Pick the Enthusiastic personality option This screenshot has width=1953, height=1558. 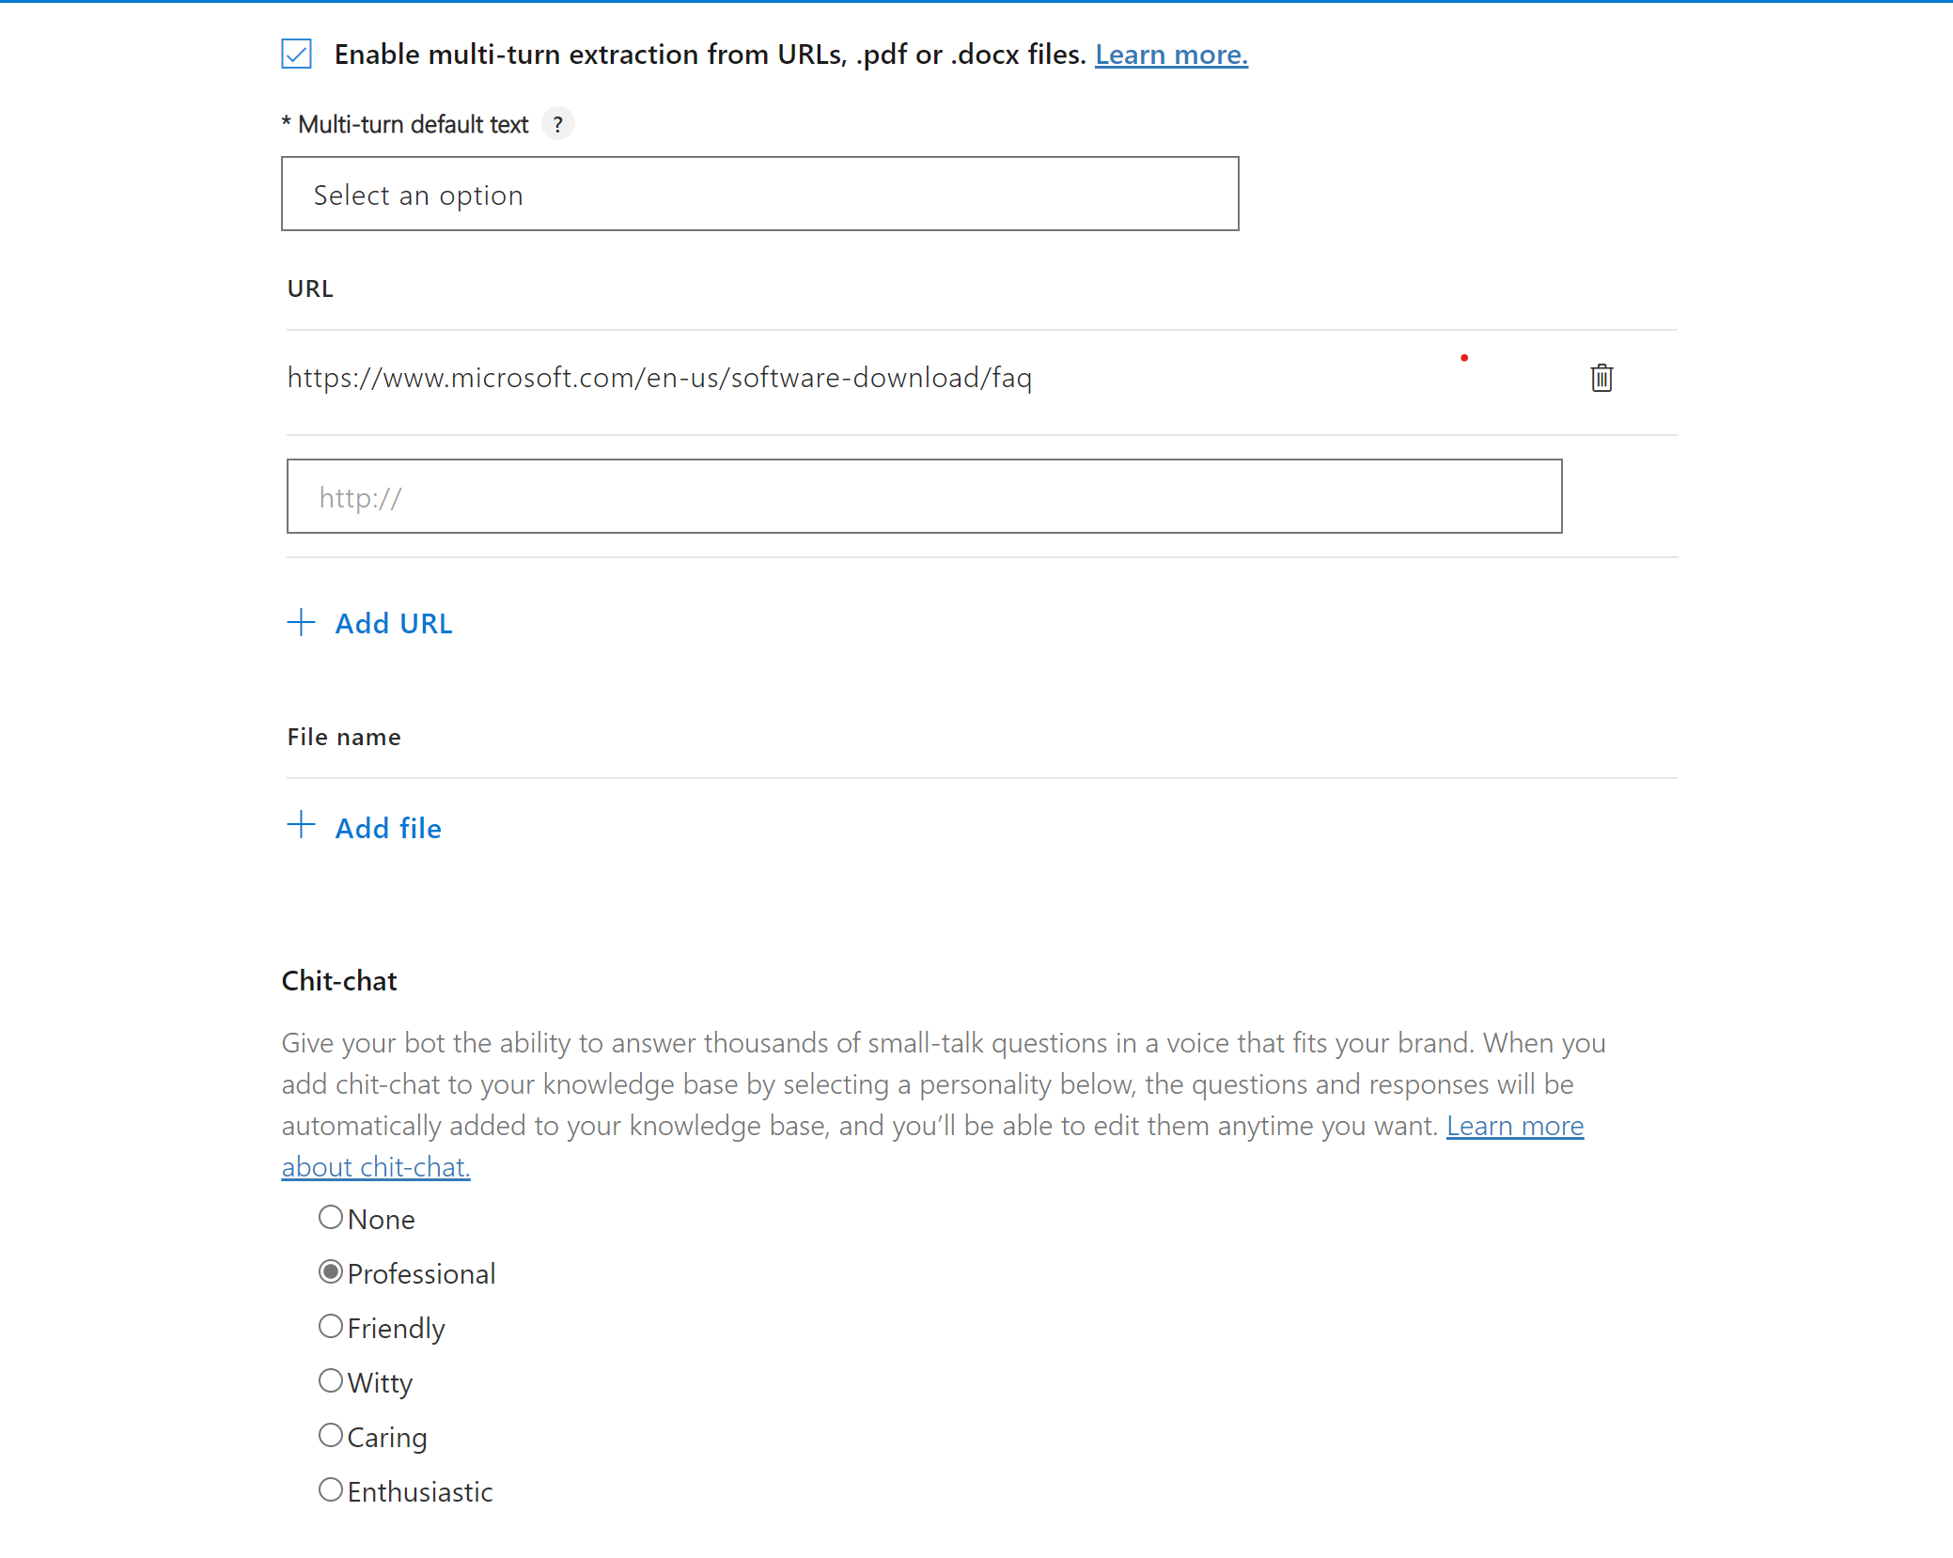(331, 1490)
